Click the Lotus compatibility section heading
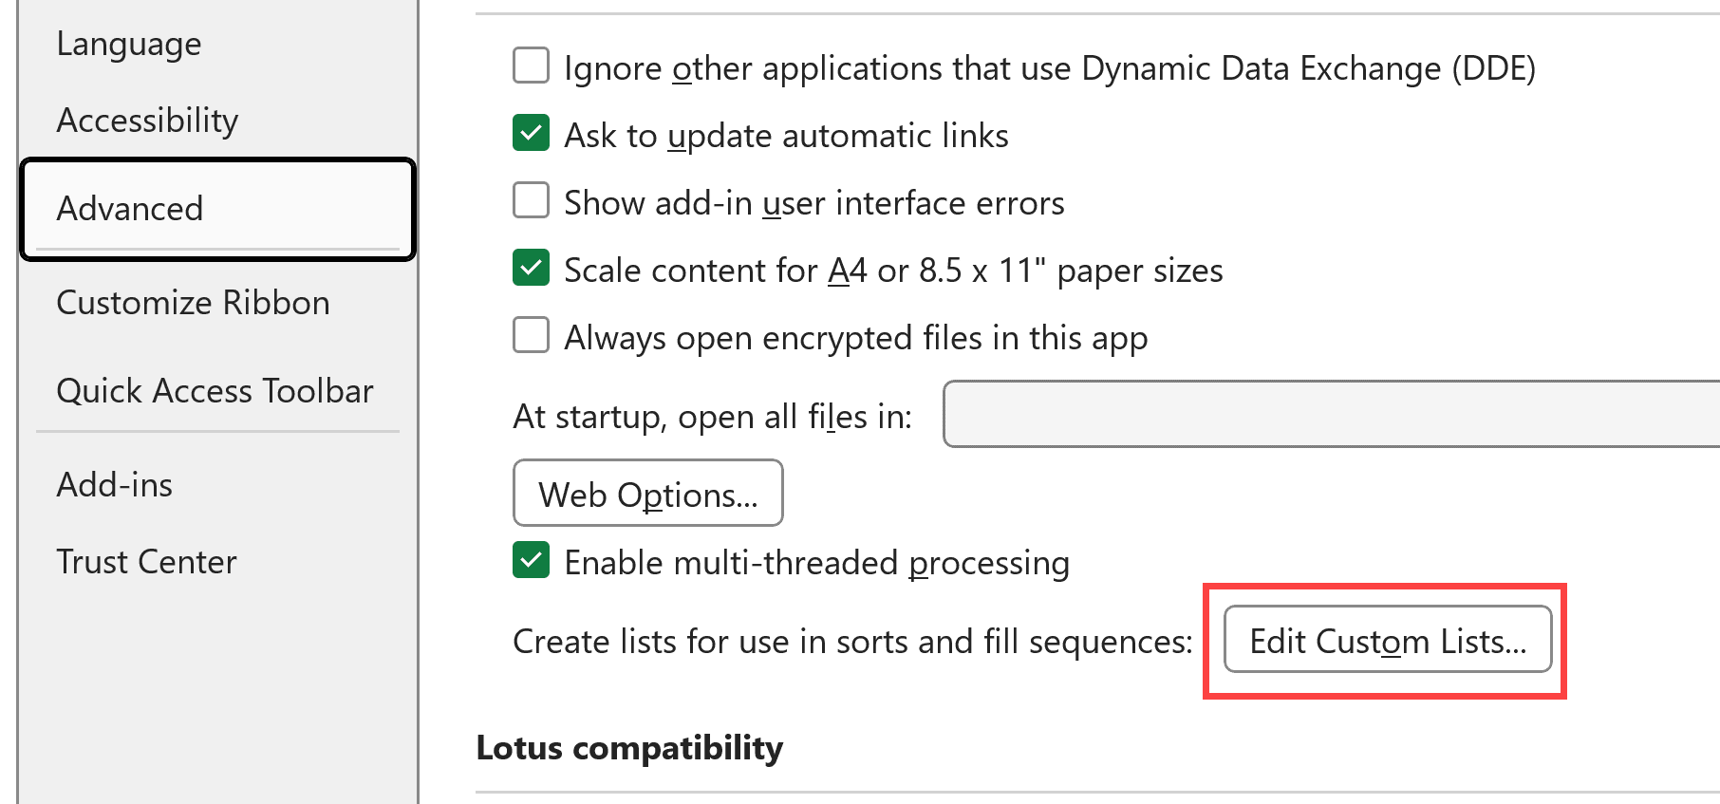Image resolution: width=1720 pixels, height=804 pixels. 629,748
